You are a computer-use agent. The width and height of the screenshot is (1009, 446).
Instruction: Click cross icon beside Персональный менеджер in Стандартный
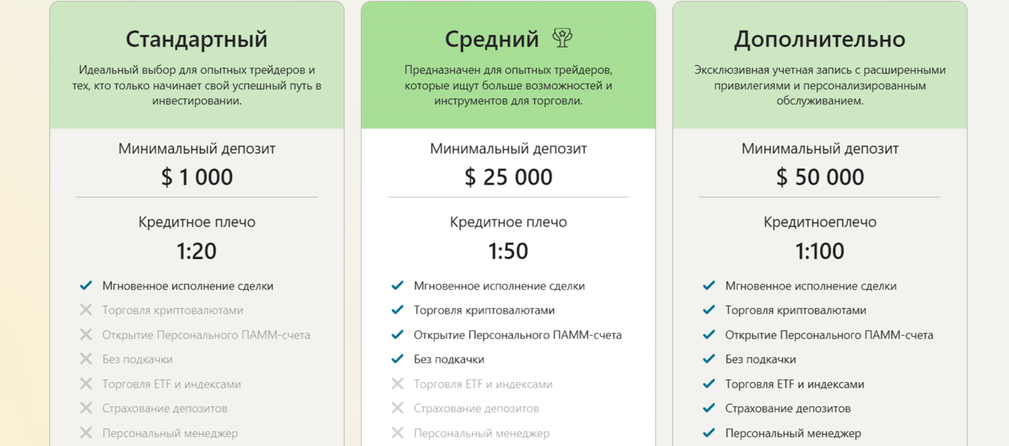[x=86, y=433]
